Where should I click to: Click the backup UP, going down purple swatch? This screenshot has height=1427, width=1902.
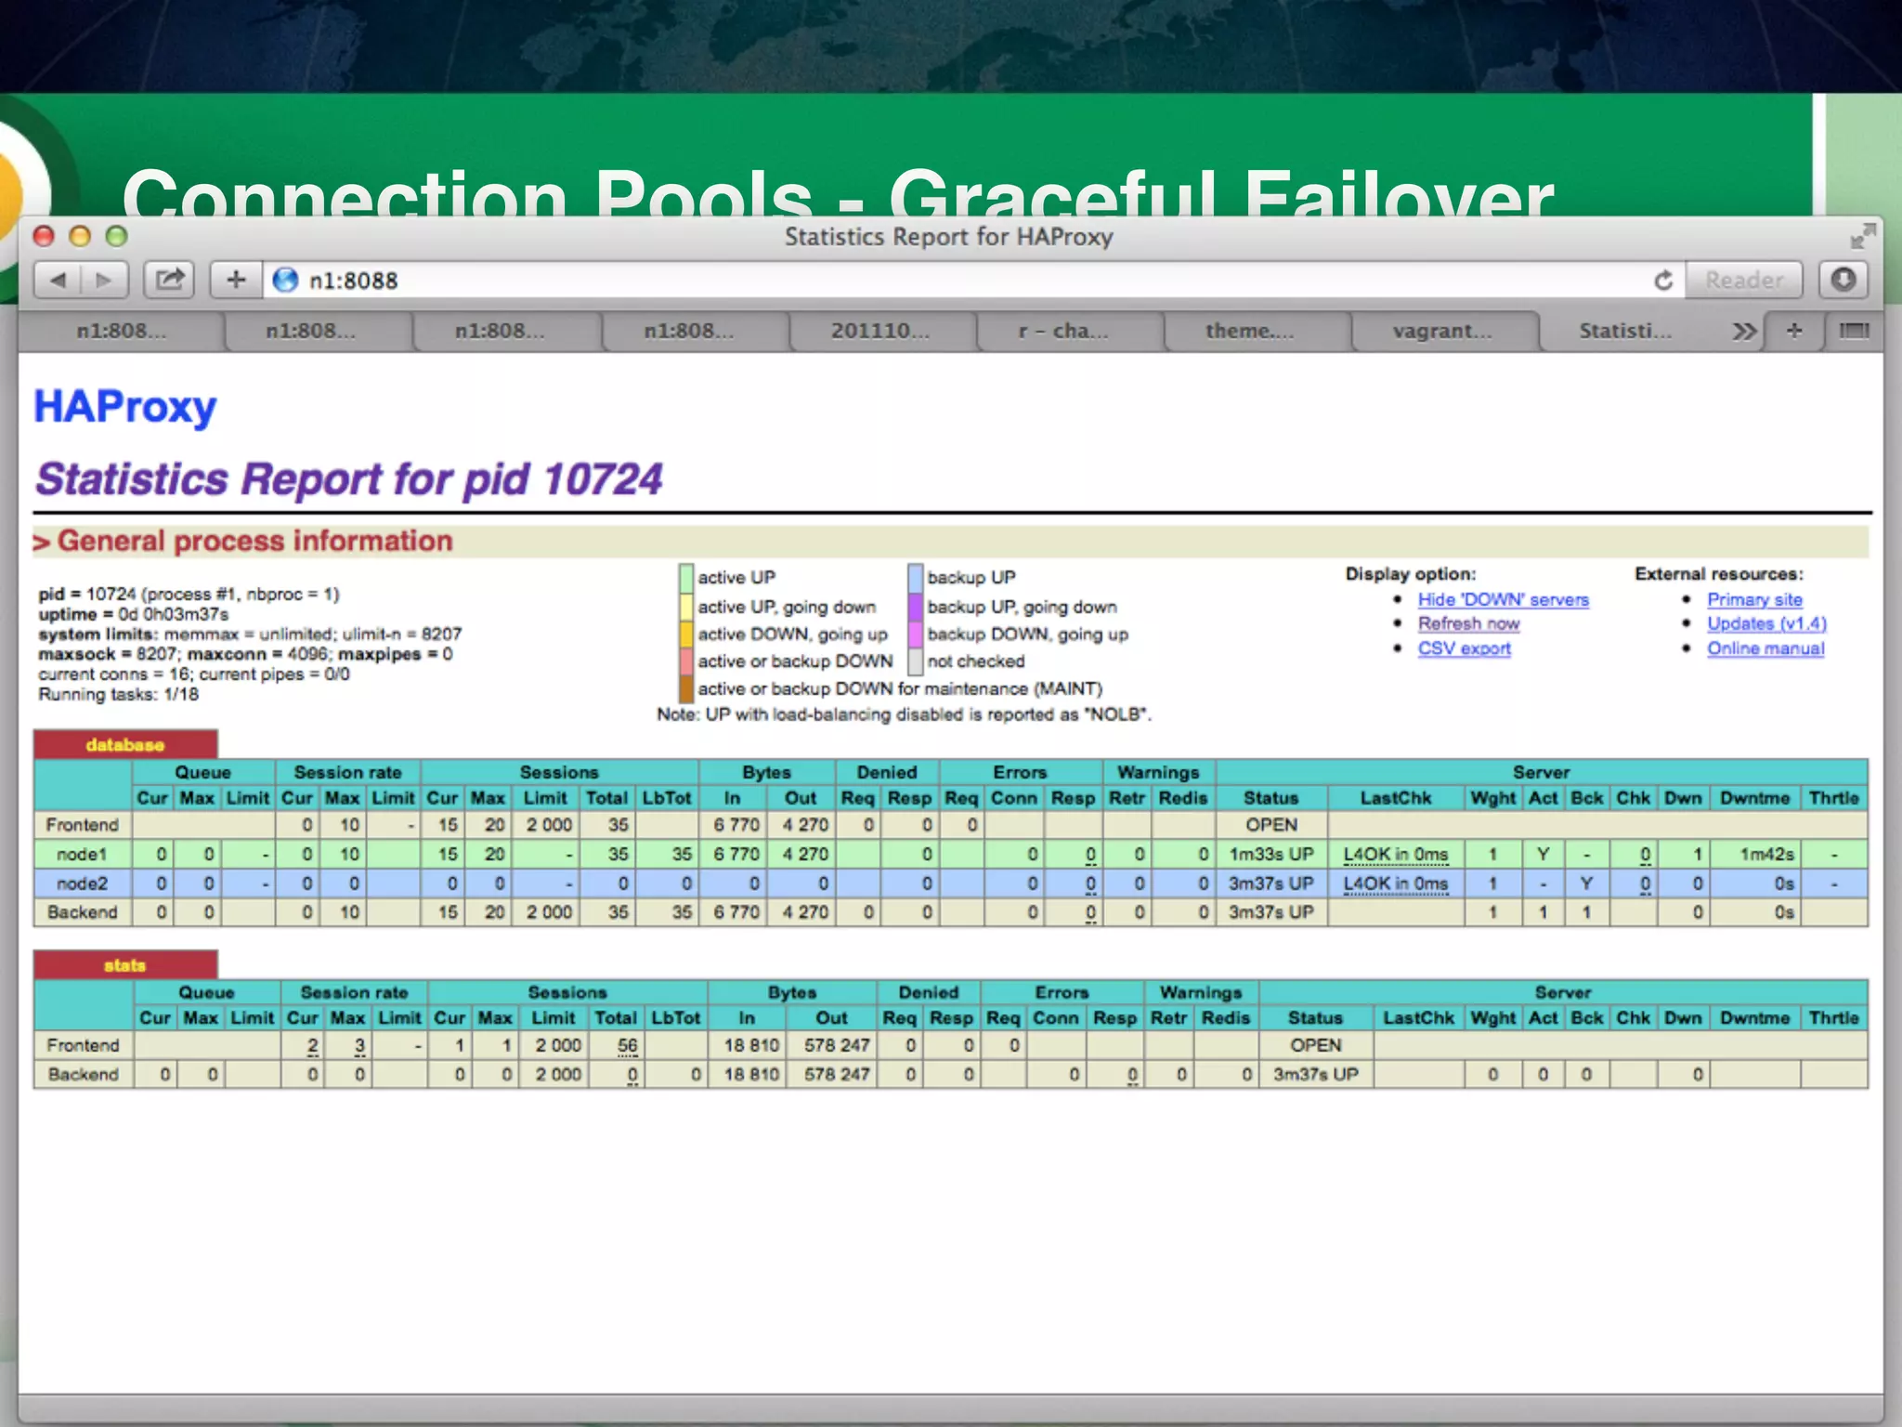tap(915, 607)
